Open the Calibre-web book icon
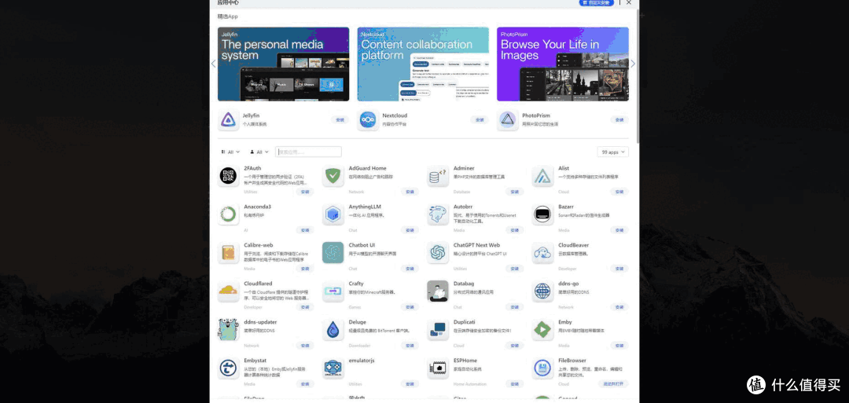Viewport: 849px width, 403px height. 229,253
